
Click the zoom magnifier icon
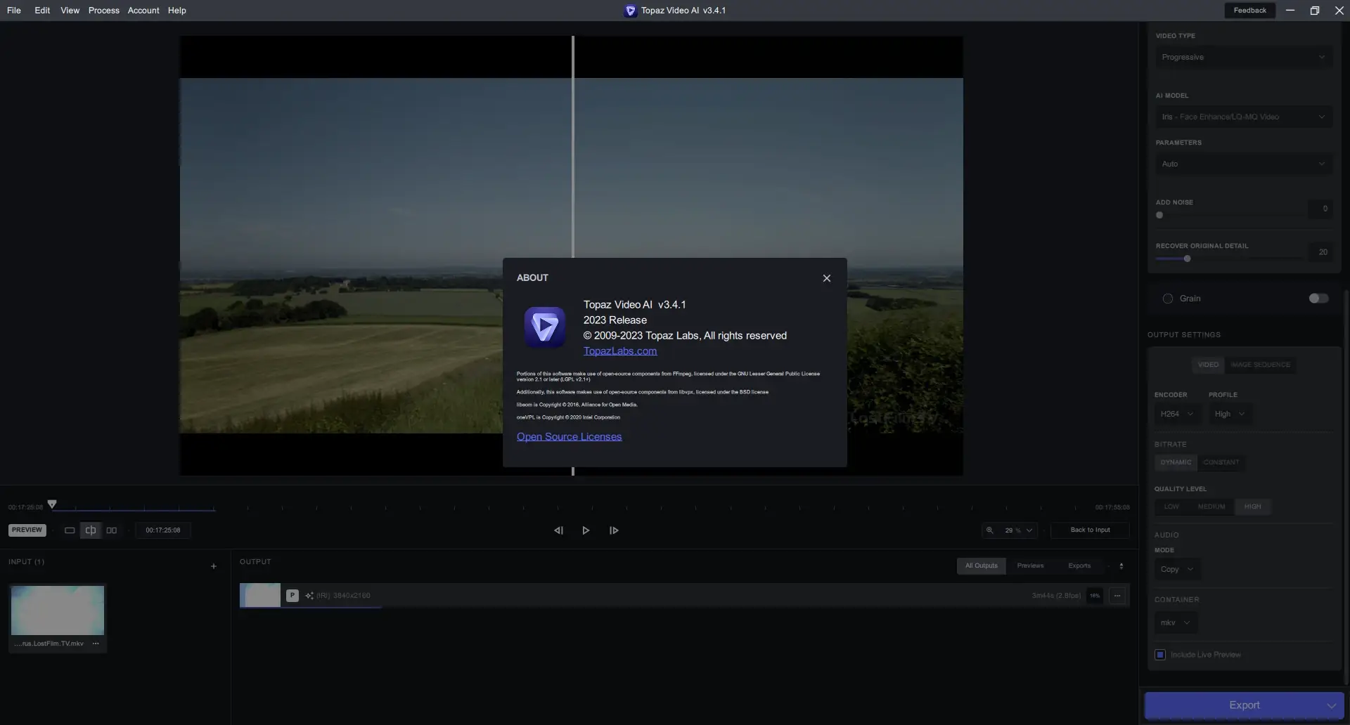point(990,530)
